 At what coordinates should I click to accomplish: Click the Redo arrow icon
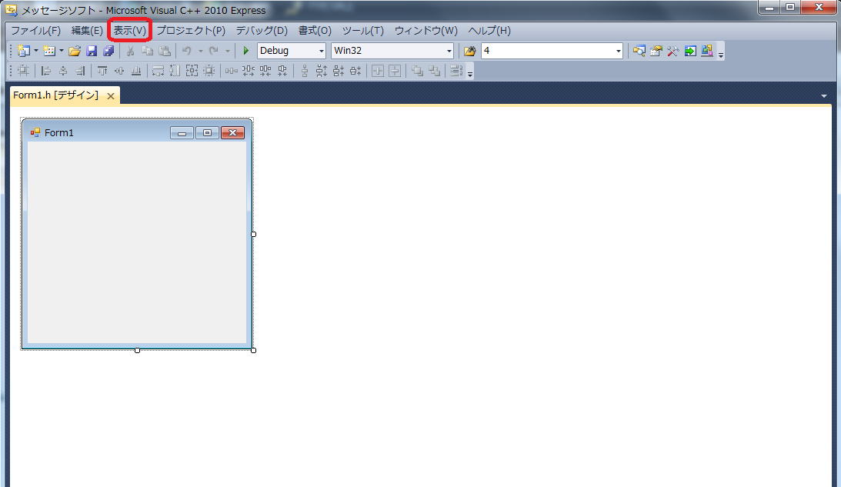tap(213, 51)
